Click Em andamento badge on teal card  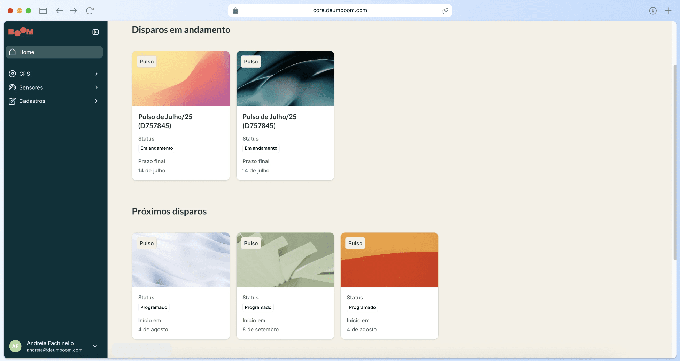tap(261, 148)
